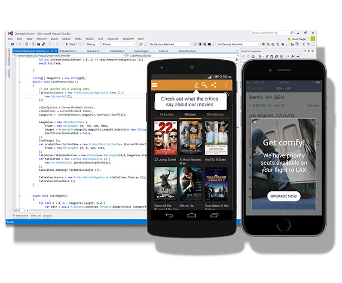Image resolution: width=342 pixels, height=283 pixels.
Task: Open the HELP menu
Action: 141,39
